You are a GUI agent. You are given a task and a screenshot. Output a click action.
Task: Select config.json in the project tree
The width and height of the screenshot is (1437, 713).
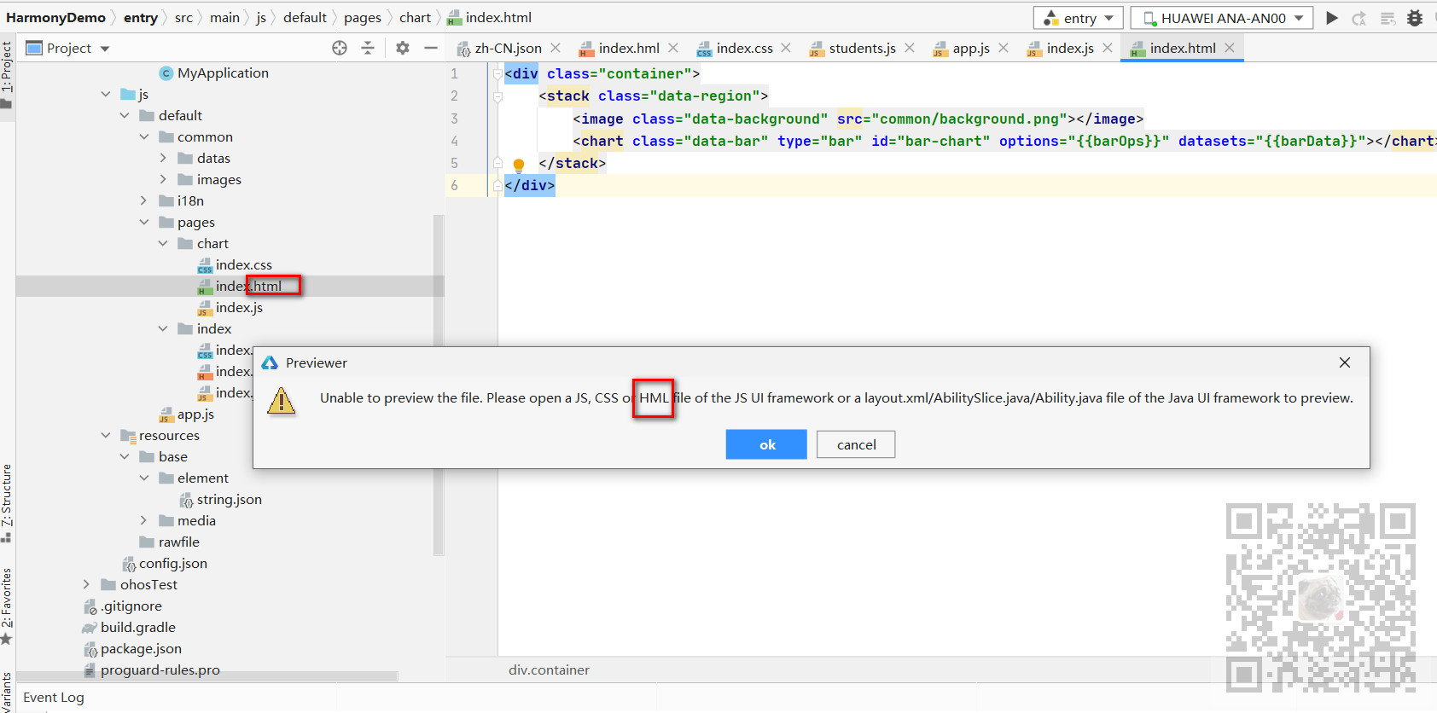point(165,564)
